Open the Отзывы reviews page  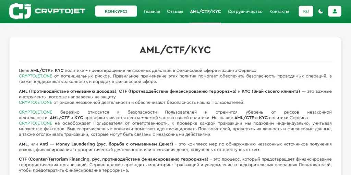[x=175, y=11]
